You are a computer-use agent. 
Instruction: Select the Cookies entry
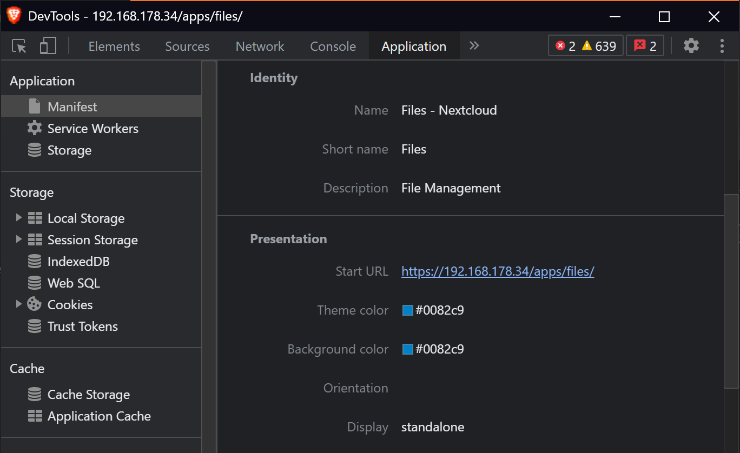[70, 304]
